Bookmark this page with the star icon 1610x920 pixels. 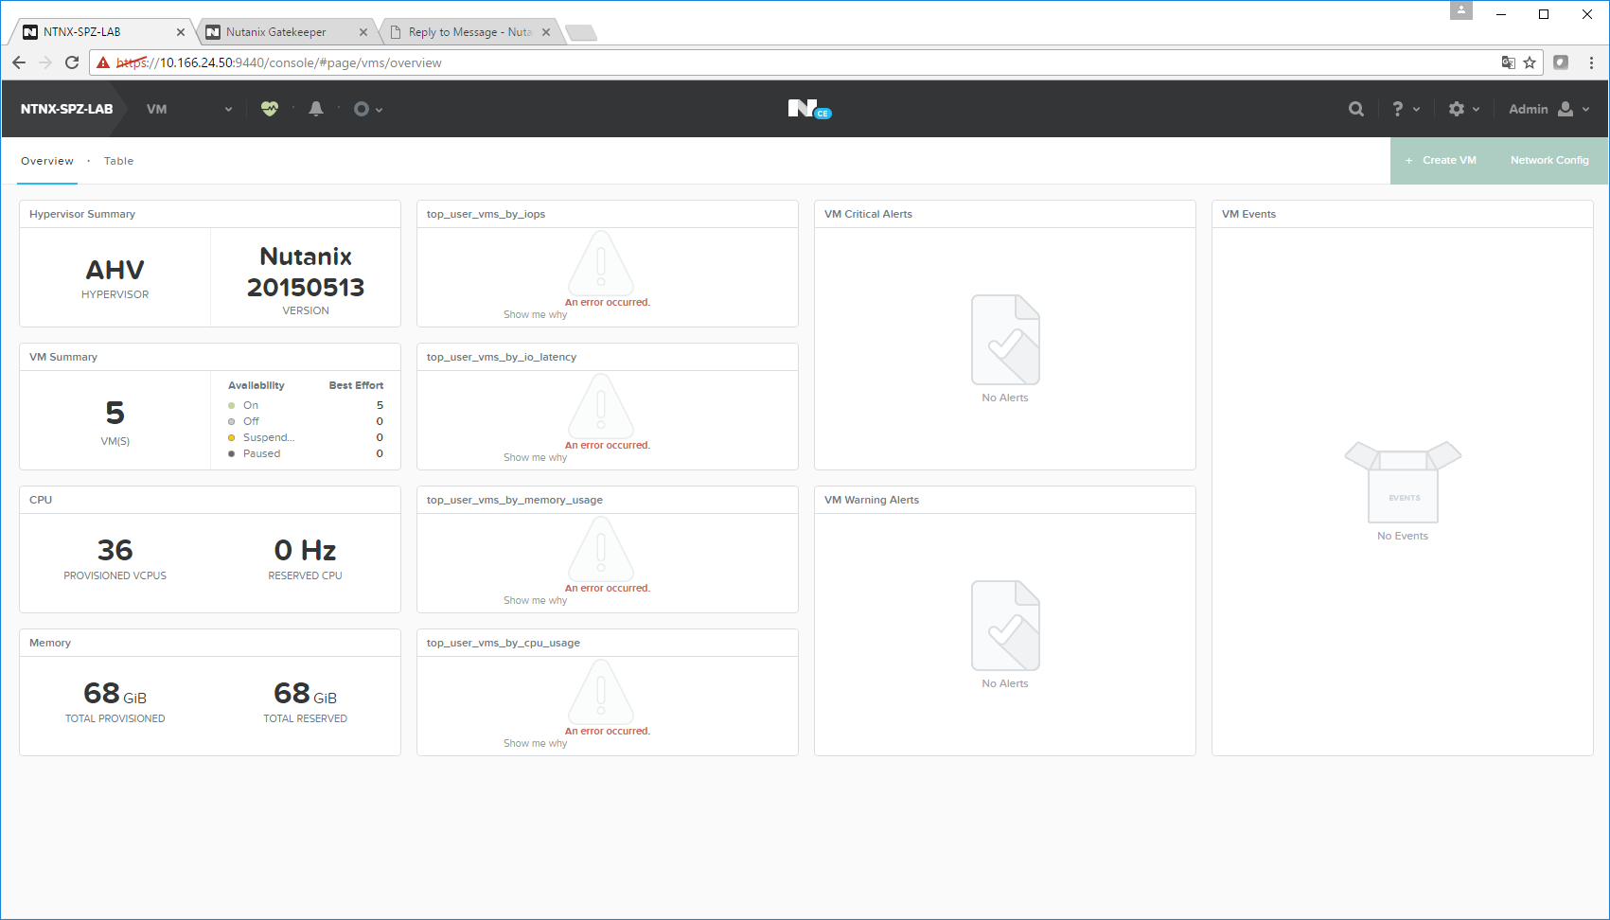[x=1530, y=62]
